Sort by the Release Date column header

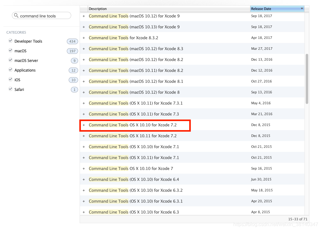pyautogui.click(x=277, y=9)
